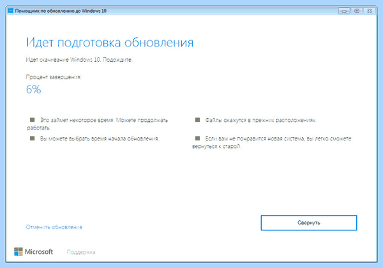Screen dimensions: 383x268
Task: Minimize the update assistant window
Action: [344, 11]
